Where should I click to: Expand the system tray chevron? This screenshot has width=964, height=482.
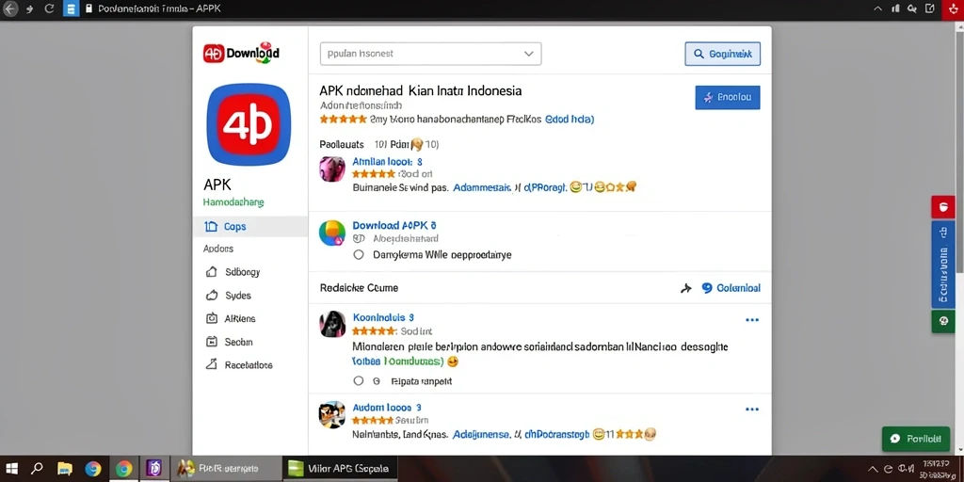tap(873, 469)
